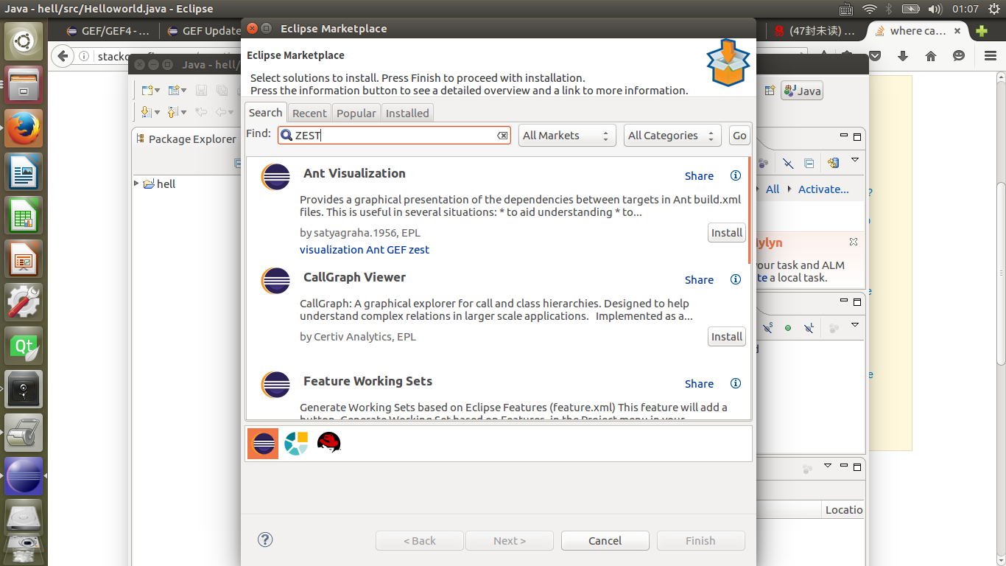Image resolution: width=1006 pixels, height=566 pixels.
Task: Click the Open Perspective icon in Eclipse
Action: [770, 91]
